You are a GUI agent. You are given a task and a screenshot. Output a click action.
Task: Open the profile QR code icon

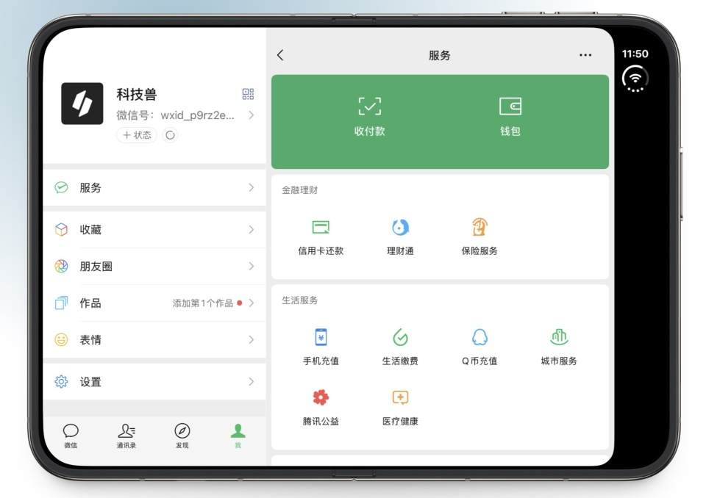click(x=248, y=94)
